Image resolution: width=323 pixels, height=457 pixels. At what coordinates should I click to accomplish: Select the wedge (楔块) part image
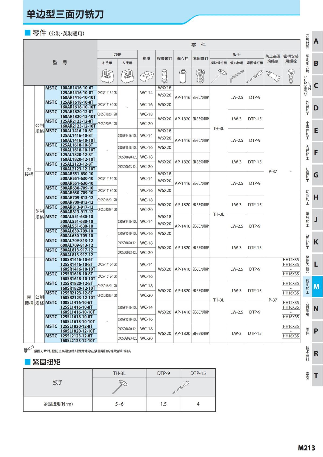click(146, 76)
